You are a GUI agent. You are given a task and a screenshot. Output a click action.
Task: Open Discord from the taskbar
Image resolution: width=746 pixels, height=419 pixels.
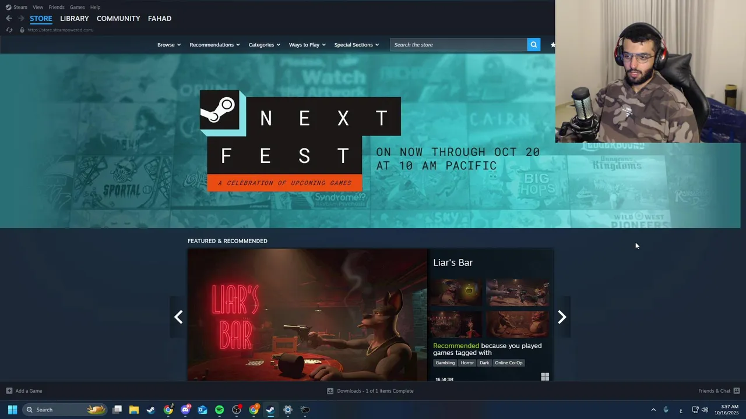(185, 410)
